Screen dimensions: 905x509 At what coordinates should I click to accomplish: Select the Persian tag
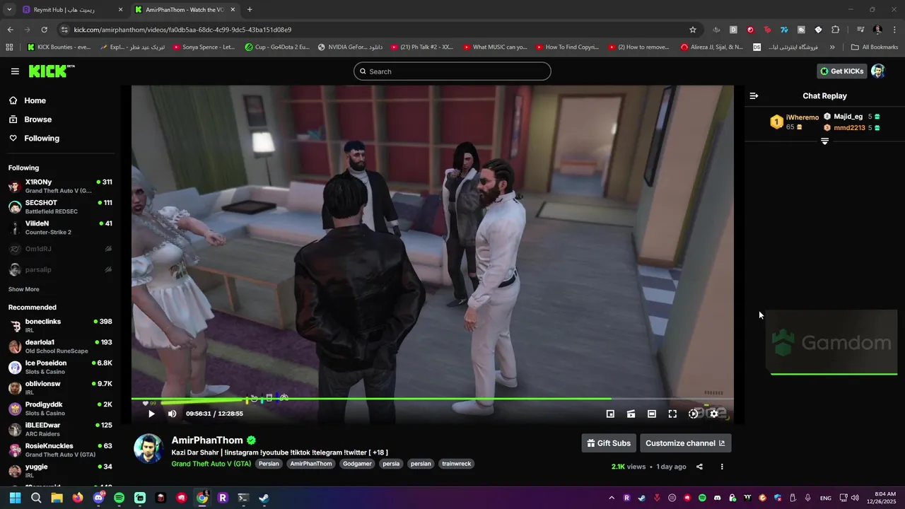point(269,464)
